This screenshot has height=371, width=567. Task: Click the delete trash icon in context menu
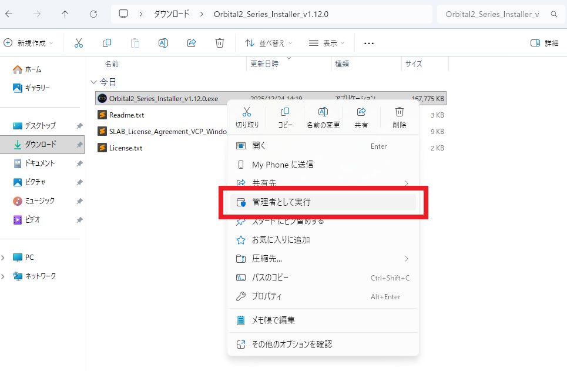400,112
